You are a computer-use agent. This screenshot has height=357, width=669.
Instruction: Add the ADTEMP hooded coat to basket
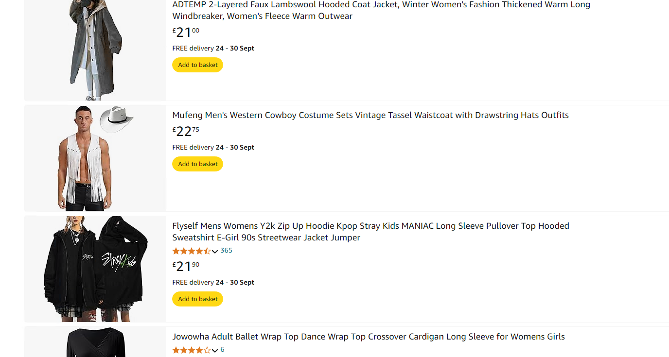(x=197, y=65)
